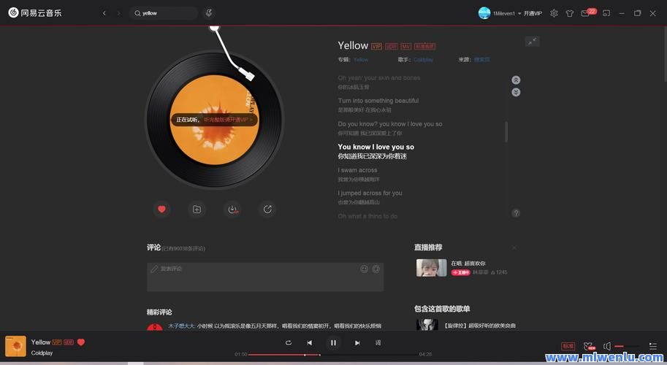This screenshot has width=667, height=365.
Task: Mute audio with the speaker icon
Action: (607, 346)
